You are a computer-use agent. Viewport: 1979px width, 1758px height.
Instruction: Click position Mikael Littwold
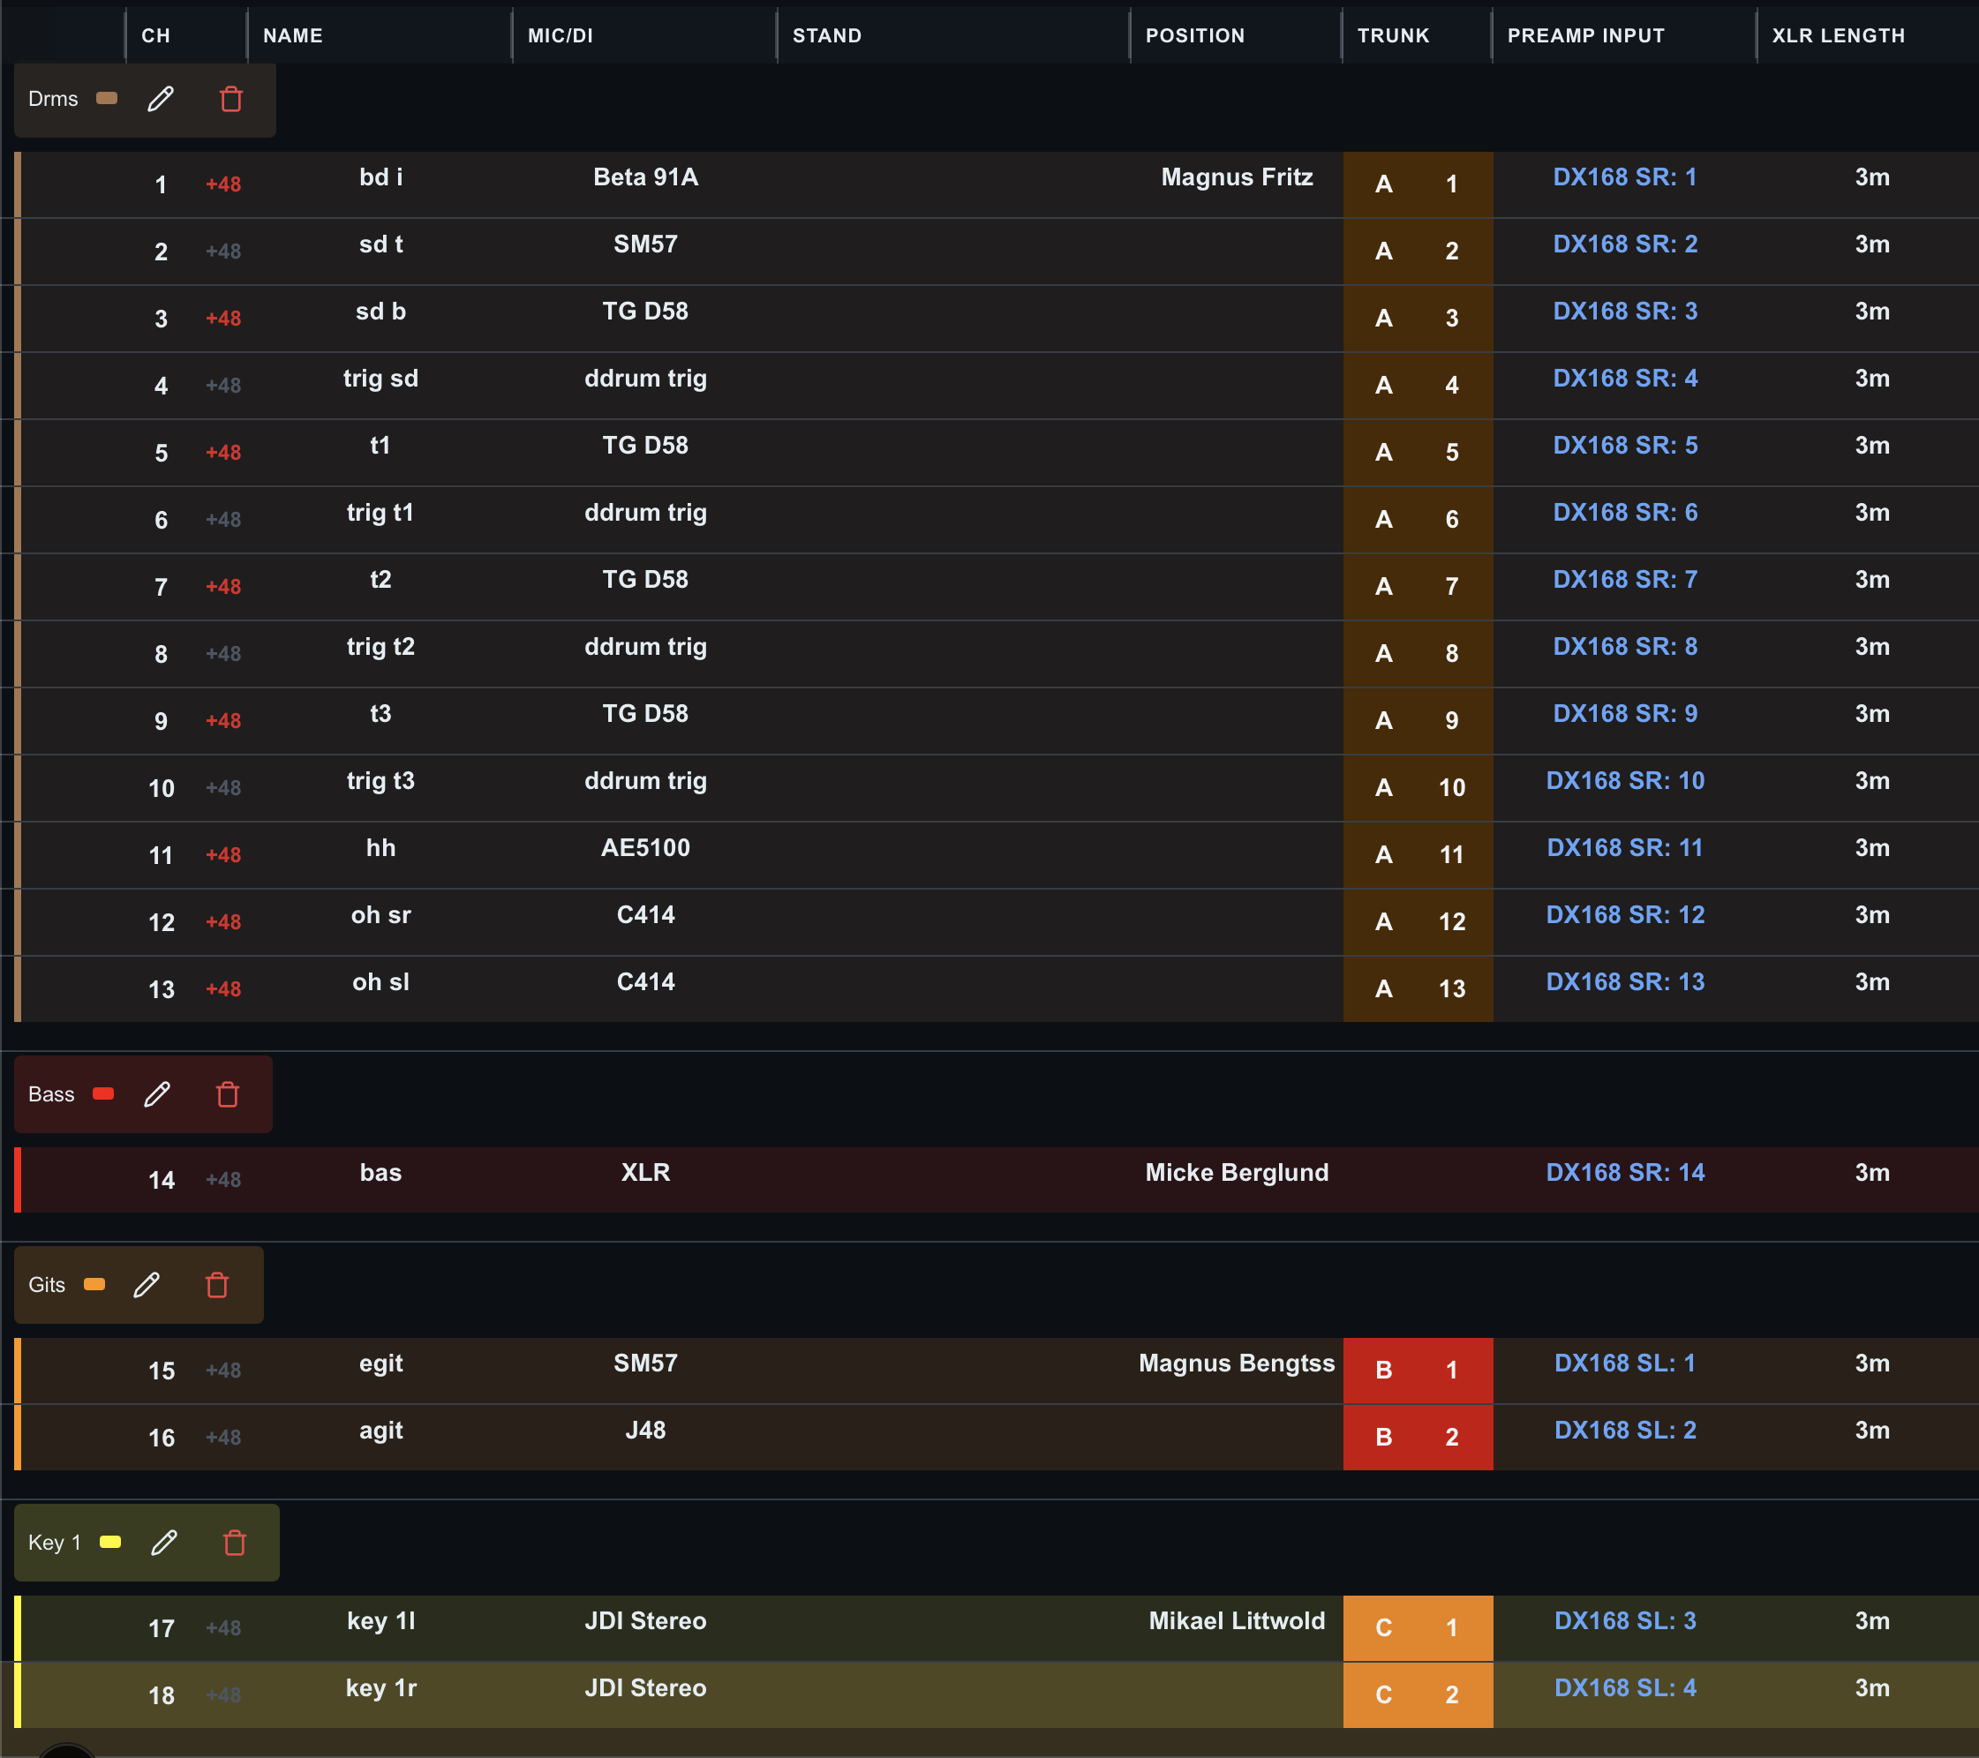pos(1237,1620)
